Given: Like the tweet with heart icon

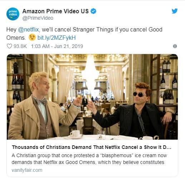Looking at the screenshot, I should (9, 46).
